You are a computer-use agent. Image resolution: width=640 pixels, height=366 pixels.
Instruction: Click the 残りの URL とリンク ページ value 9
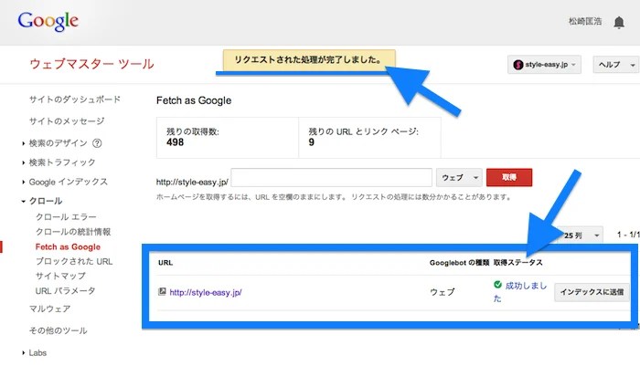tap(311, 142)
